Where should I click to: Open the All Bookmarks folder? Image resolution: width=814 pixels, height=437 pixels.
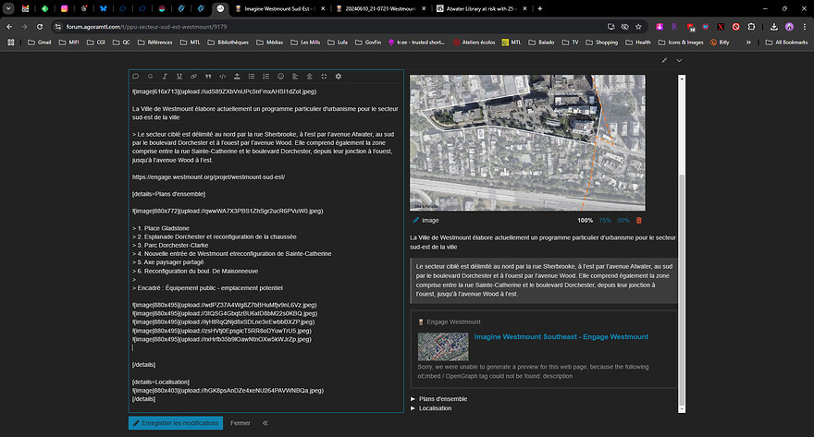786,42
